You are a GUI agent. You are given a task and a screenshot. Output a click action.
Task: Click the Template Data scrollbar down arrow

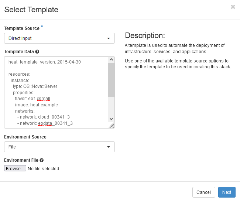[x=111, y=119]
